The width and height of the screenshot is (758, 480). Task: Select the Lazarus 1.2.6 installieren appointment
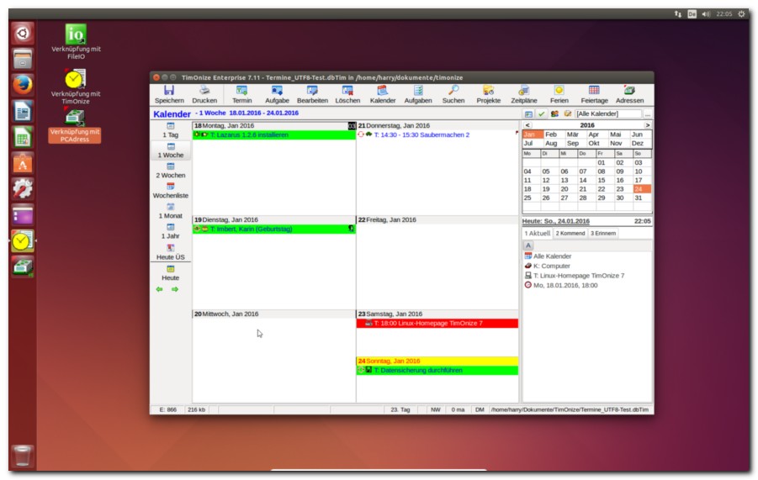click(273, 135)
